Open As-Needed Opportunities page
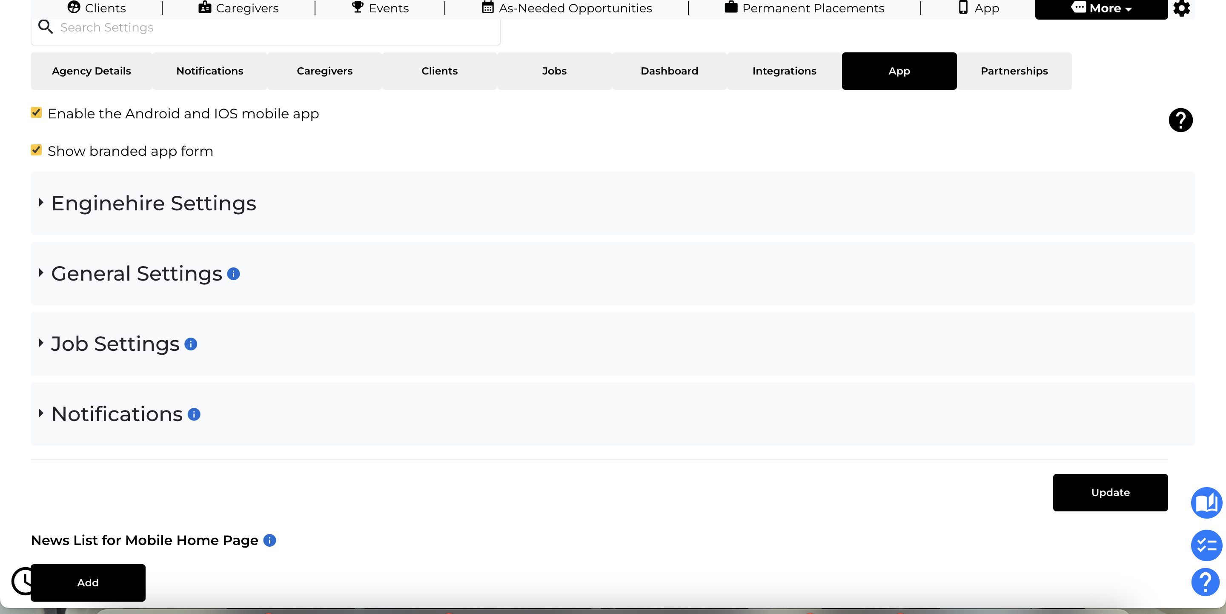 (567, 8)
